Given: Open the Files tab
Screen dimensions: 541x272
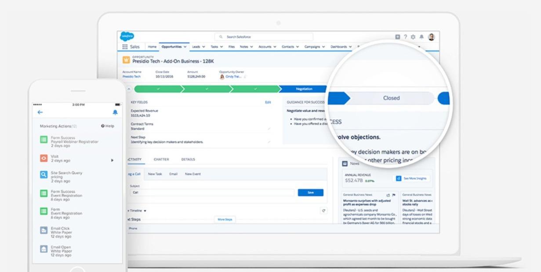Looking at the screenshot, I should pyautogui.click(x=232, y=47).
